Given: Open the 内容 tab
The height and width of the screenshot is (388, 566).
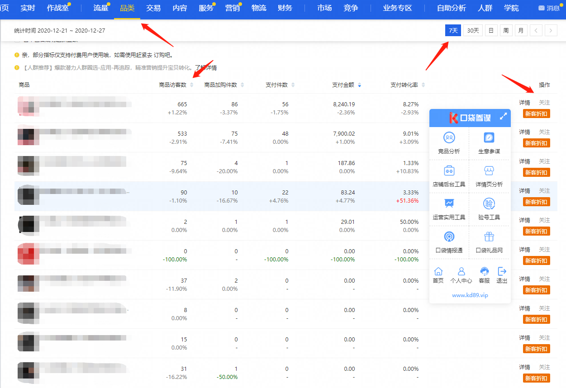Looking at the screenshot, I should 180,8.
